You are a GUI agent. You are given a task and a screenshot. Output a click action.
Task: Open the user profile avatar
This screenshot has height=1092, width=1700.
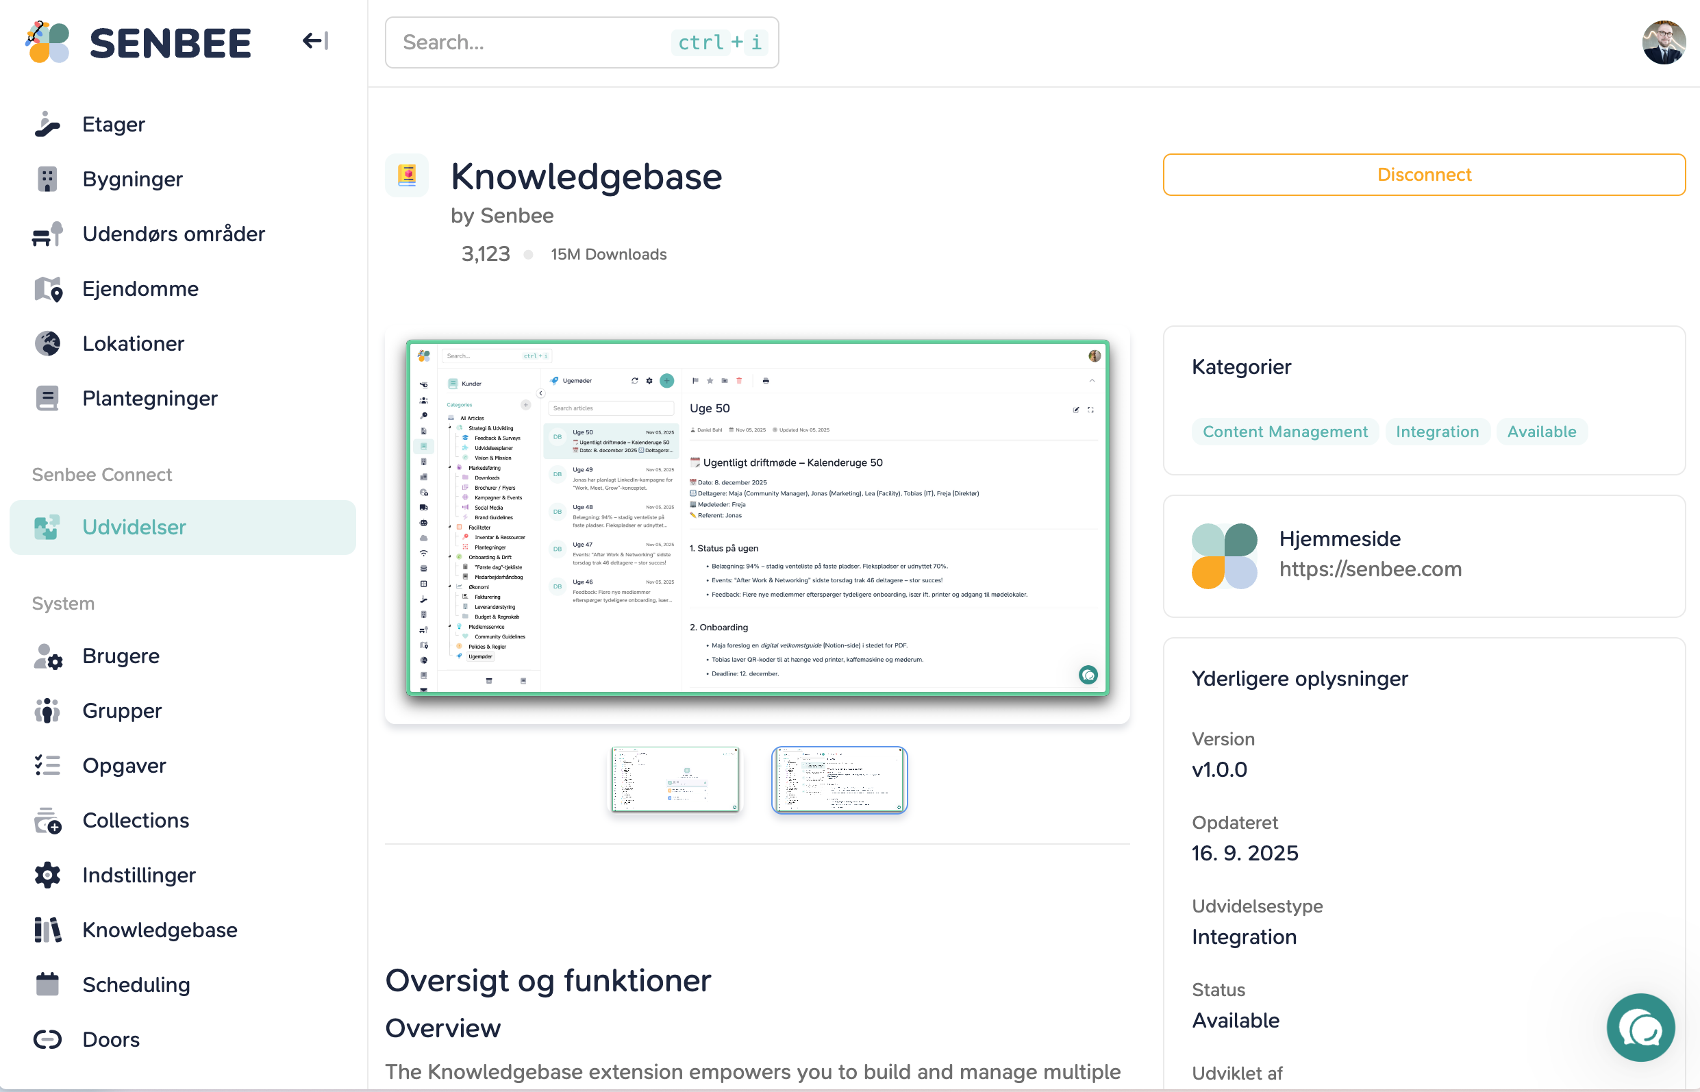[x=1663, y=42]
